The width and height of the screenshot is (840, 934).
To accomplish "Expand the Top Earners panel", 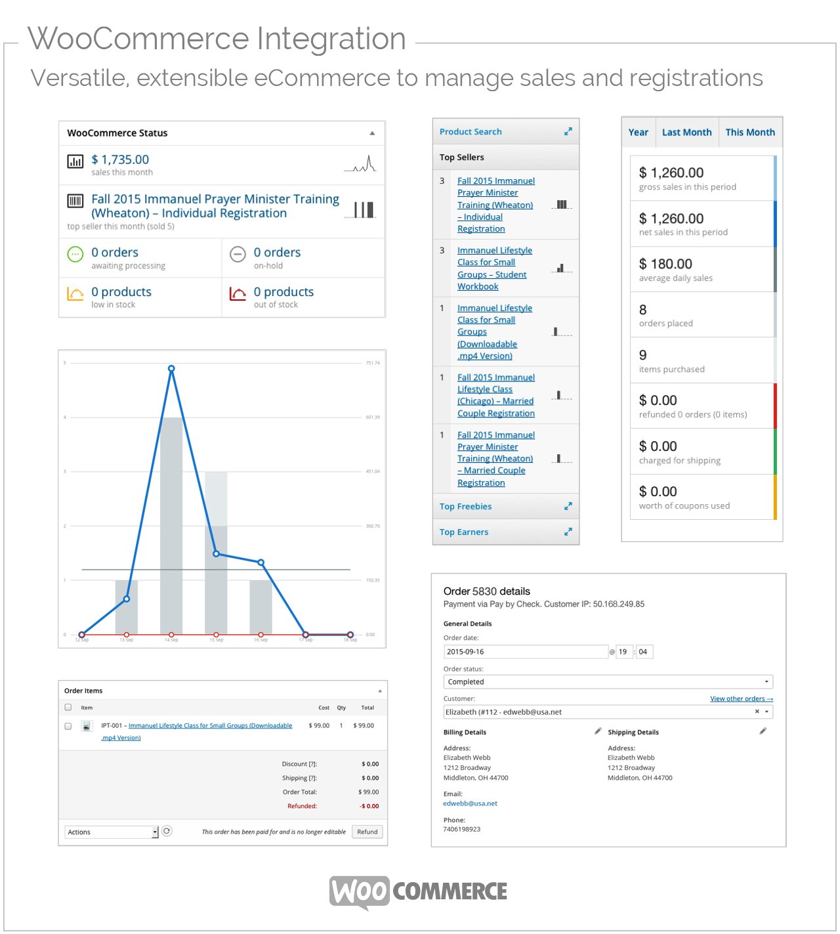I will coord(568,532).
